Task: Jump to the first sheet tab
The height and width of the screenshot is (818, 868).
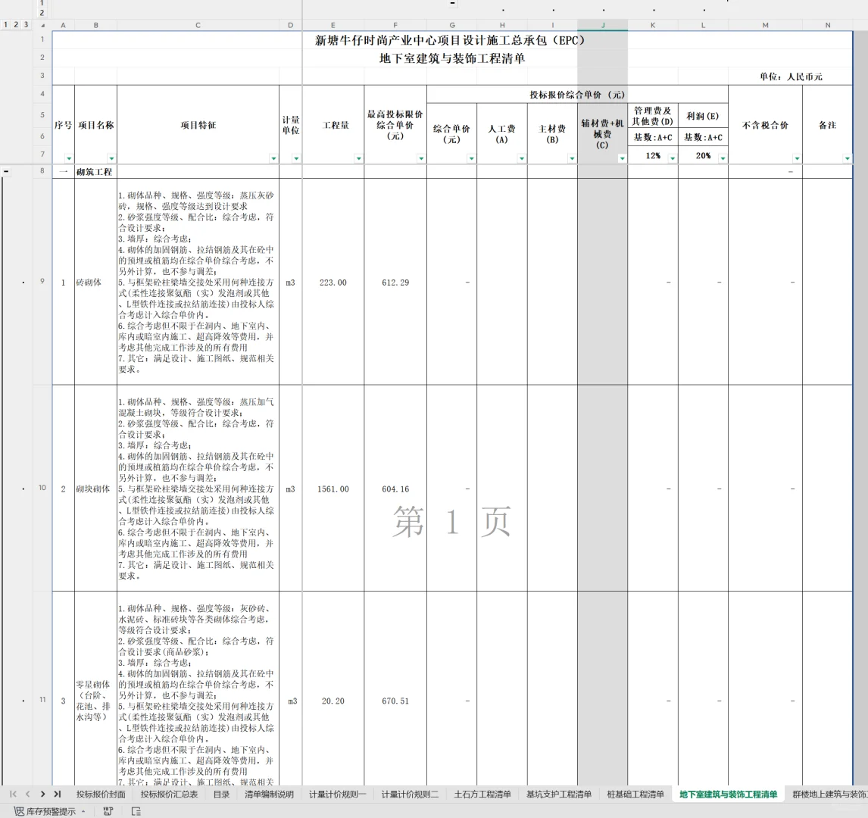Action: (x=14, y=794)
